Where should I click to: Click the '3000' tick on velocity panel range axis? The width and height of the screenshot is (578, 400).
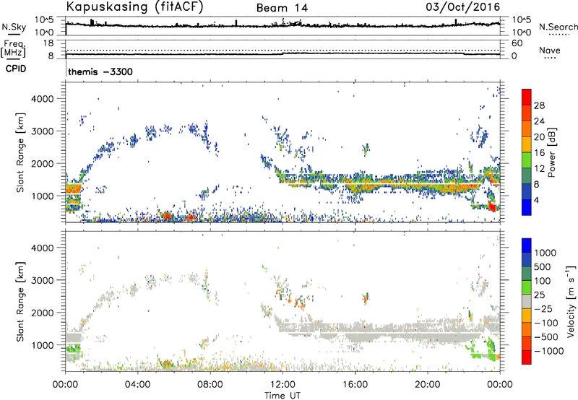pyautogui.click(x=43, y=280)
